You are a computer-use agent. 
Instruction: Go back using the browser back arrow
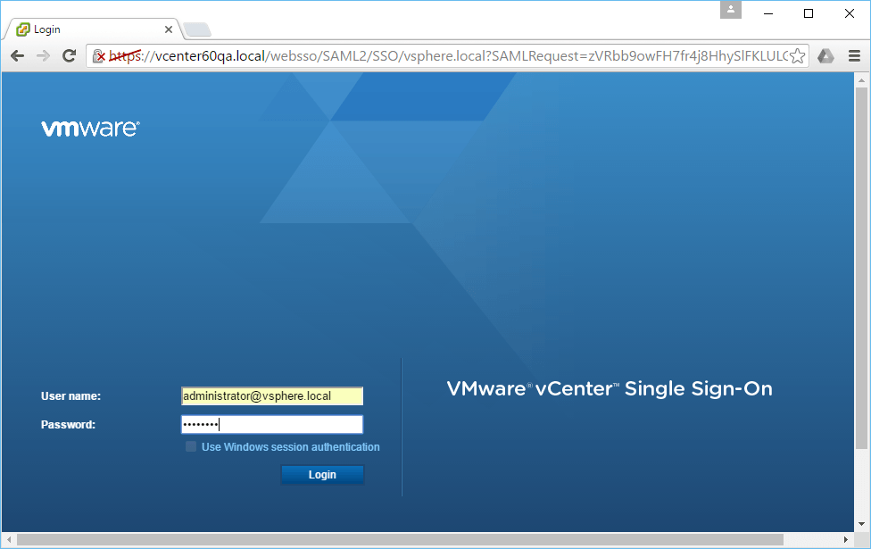pos(18,55)
